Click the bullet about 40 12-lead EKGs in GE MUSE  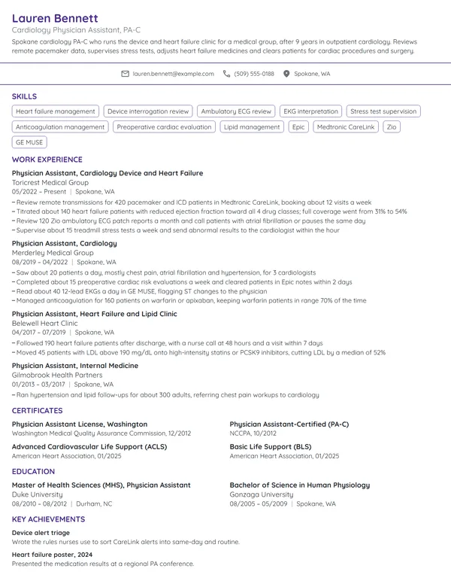(x=140, y=291)
